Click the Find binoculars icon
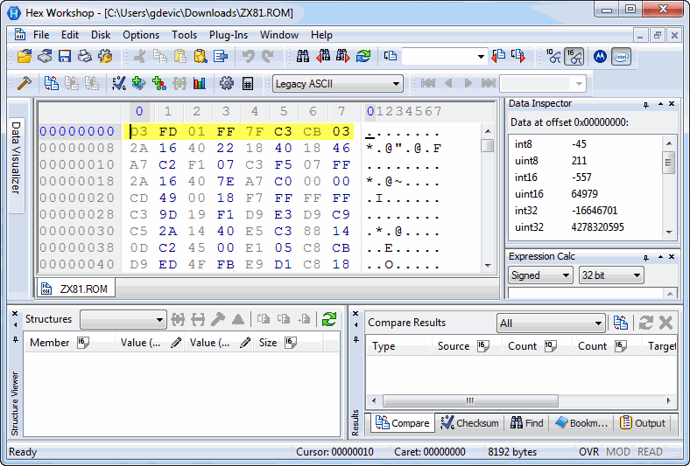This screenshot has width=690, height=466. [303, 56]
